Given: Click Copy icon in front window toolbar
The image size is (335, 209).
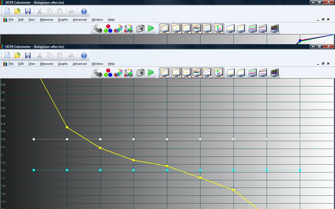Looking at the screenshot, I should pos(50,55).
